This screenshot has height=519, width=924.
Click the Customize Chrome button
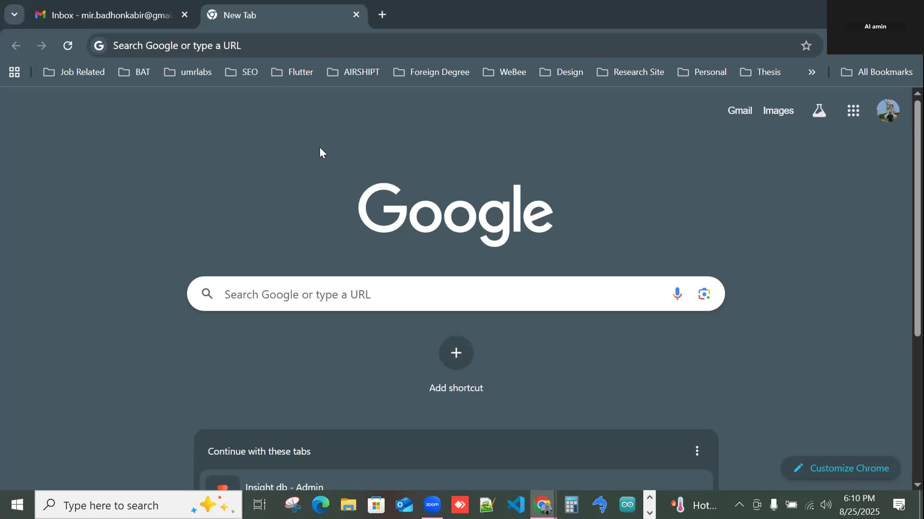pyautogui.click(x=841, y=468)
